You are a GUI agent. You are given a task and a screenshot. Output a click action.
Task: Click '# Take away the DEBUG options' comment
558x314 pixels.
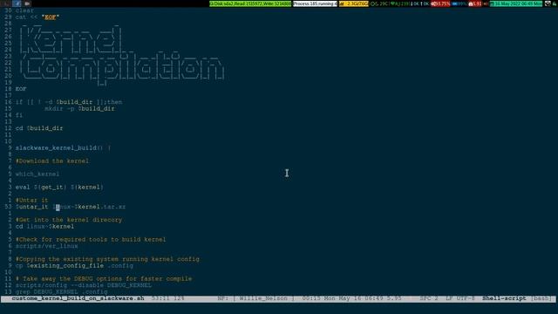click(x=104, y=279)
